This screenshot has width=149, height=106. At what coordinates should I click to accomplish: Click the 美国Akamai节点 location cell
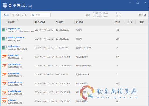[83, 48]
